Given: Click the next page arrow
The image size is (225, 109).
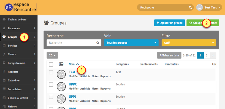Looking at the screenshot, I should 213,56.
